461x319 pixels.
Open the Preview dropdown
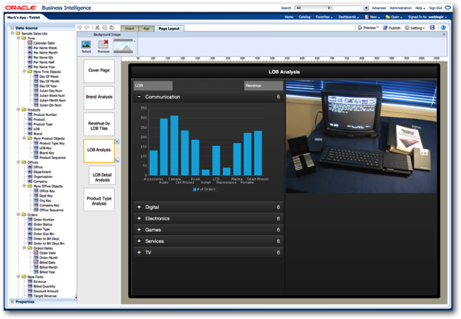368,28
